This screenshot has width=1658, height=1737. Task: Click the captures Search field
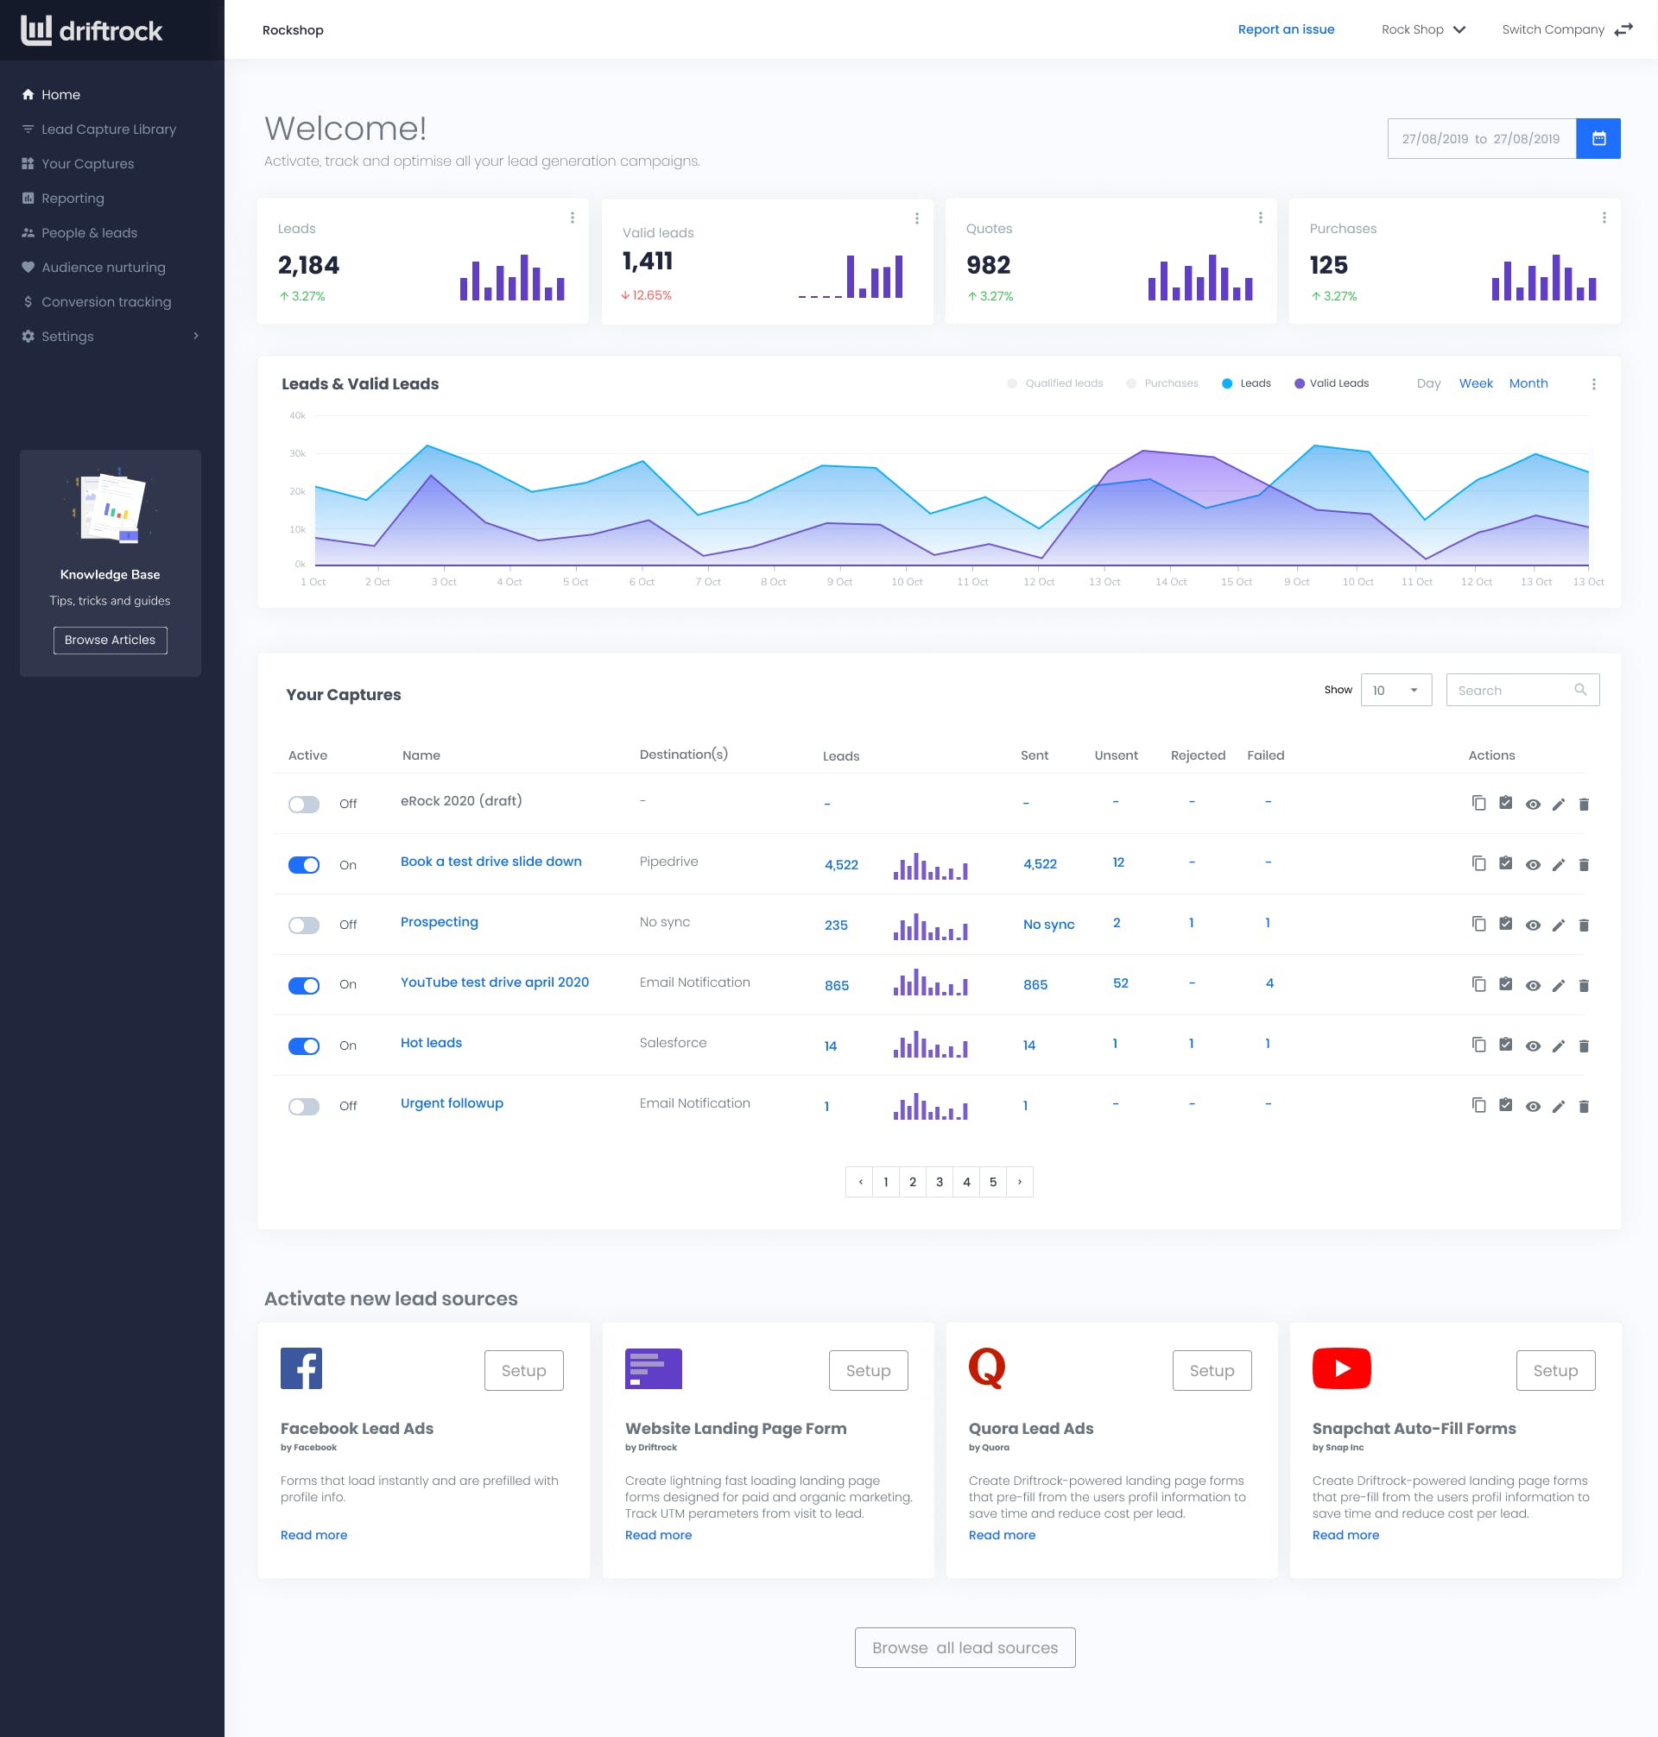coord(1513,690)
